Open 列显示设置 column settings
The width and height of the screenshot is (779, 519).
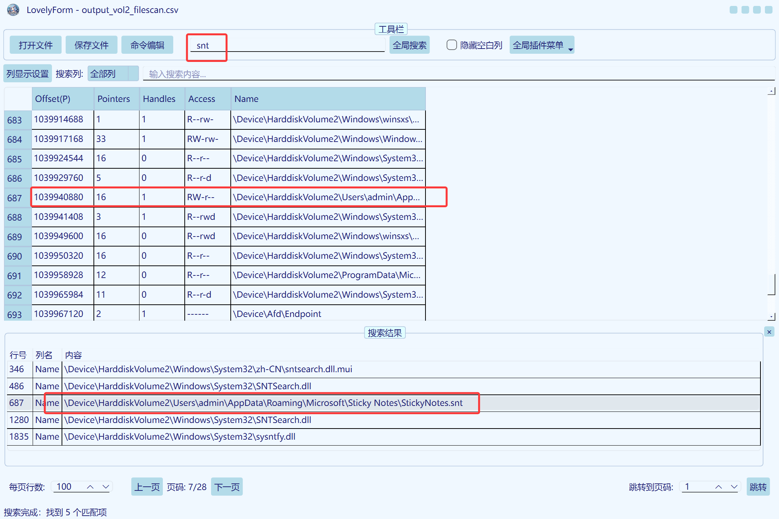point(27,74)
